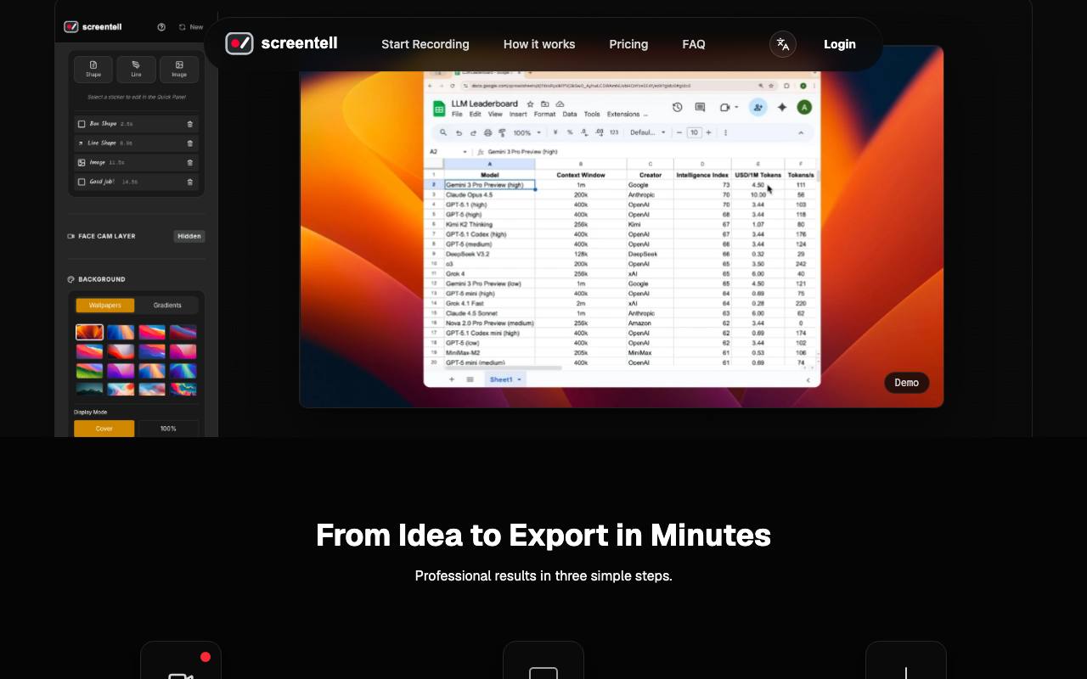The width and height of the screenshot is (1087, 679).
Task: Add a Line sticker
Action: coord(136,69)
